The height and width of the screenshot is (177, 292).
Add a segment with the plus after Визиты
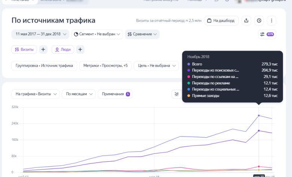43,49
